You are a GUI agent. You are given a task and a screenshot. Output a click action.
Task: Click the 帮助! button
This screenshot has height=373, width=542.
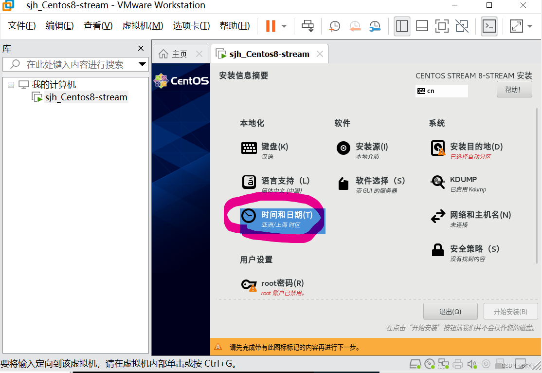(514, 90)
